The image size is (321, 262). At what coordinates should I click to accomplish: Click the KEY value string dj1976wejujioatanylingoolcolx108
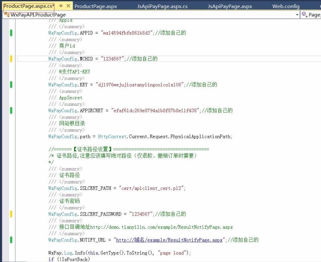pos(140,85)
